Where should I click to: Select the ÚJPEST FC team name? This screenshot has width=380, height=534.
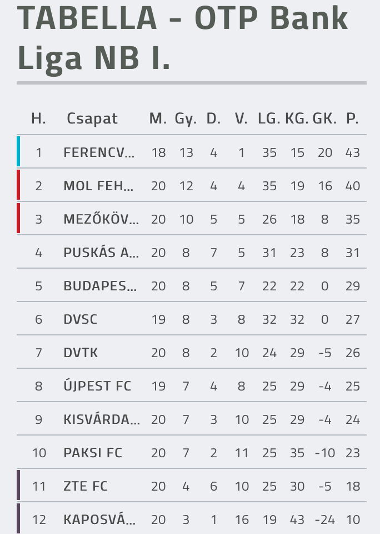(x=97, y=385)
